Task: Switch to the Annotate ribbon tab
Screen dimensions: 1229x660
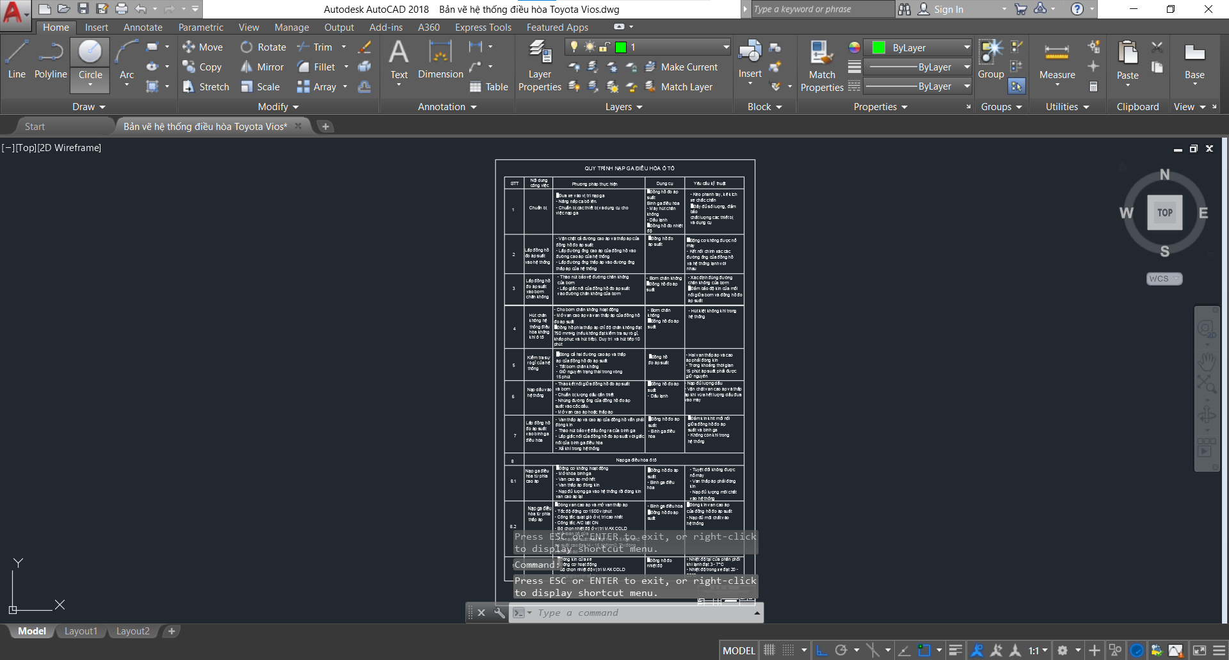Action: (x=143, y=28)
